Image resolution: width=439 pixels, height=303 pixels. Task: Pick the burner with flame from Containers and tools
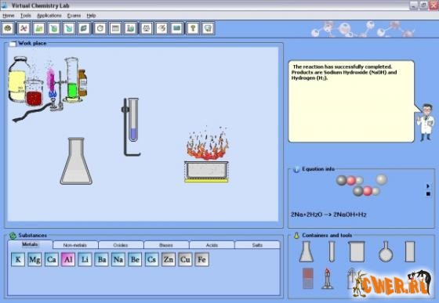pos(327,279)
